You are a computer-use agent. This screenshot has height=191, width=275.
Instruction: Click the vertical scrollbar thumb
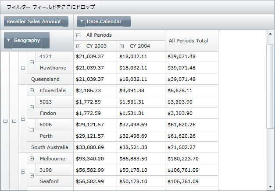point(270,85)
